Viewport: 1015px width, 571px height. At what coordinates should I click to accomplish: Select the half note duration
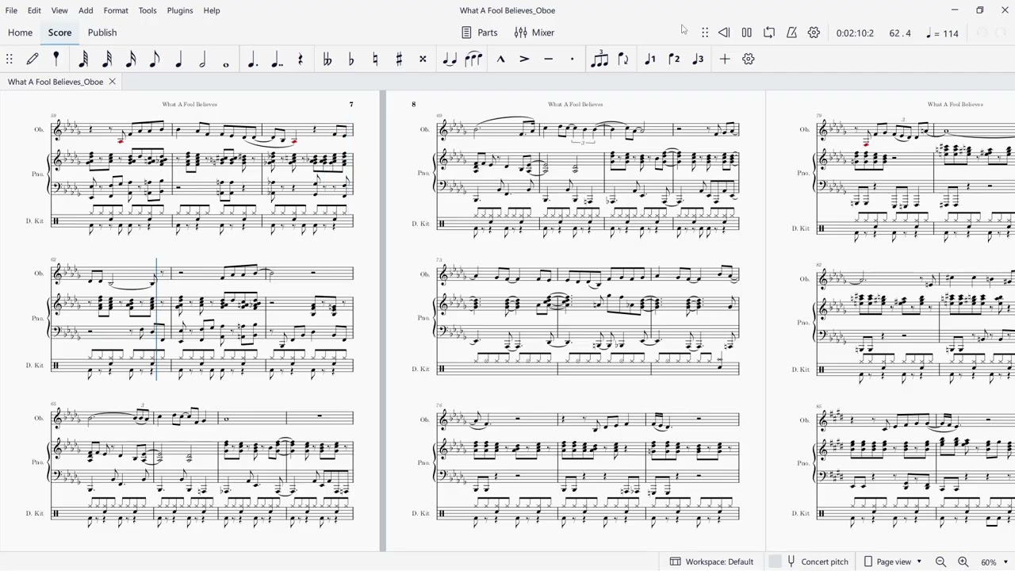202,59
